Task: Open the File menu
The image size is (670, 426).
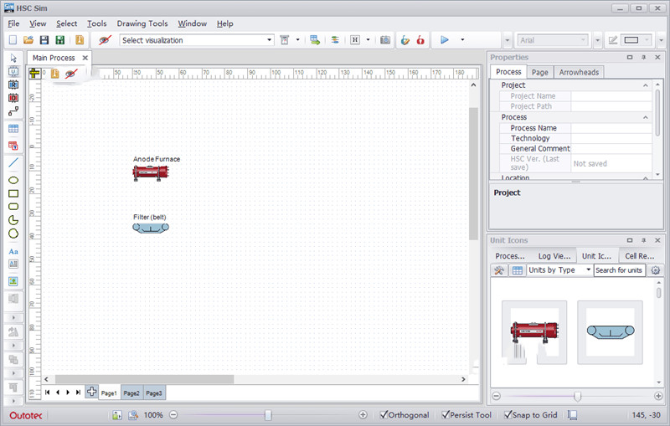Action: [x=13, y=23]
